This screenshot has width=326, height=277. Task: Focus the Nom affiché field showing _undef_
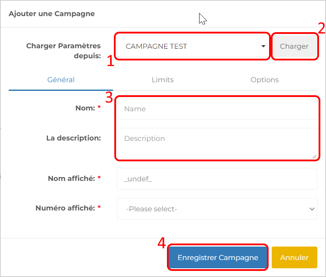click(216, 179)
